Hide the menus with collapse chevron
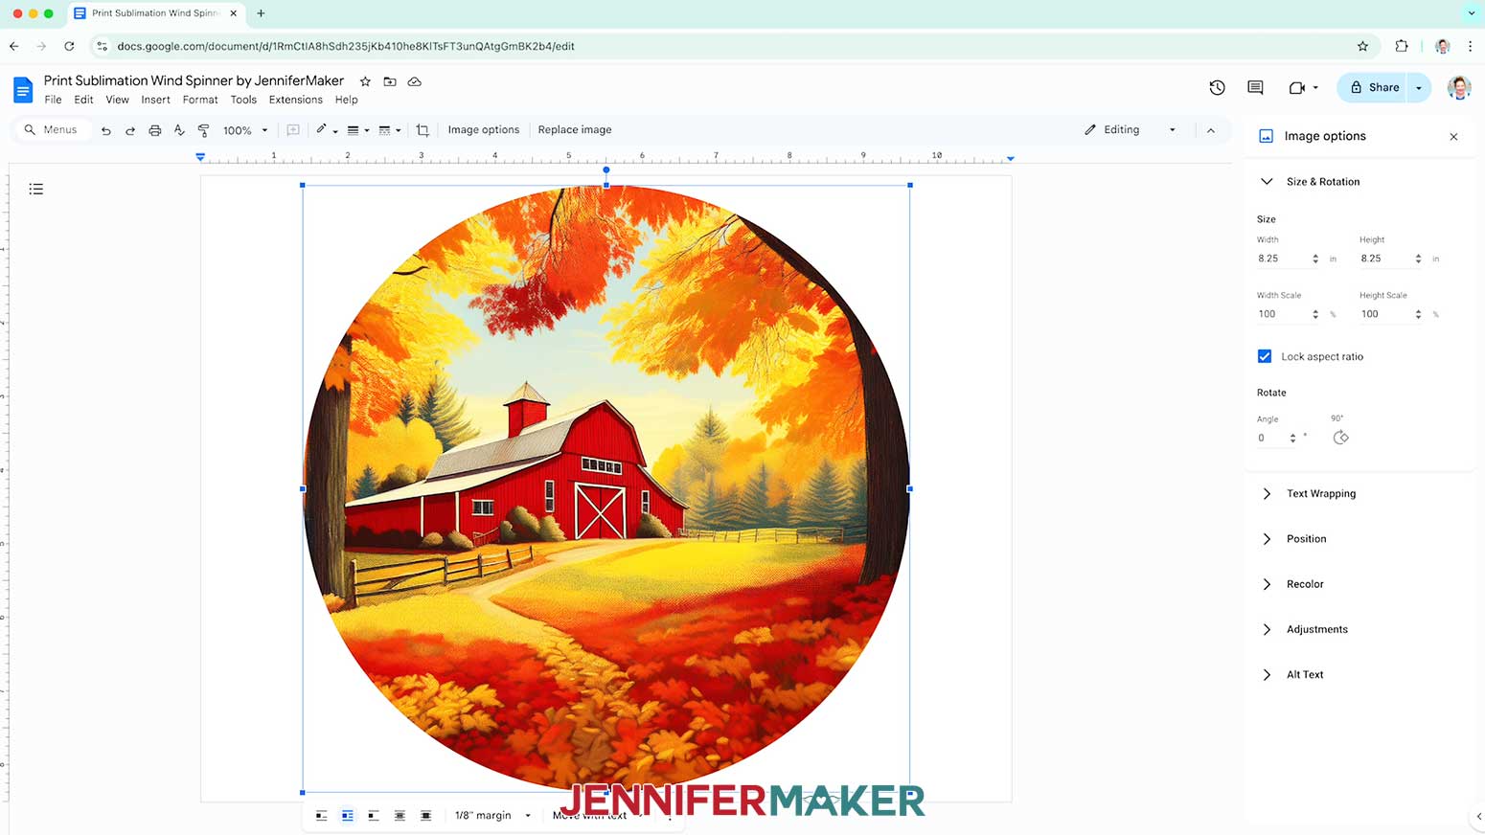Image resolution: width=1485 pixels, height=835 pixels. 1211,130
